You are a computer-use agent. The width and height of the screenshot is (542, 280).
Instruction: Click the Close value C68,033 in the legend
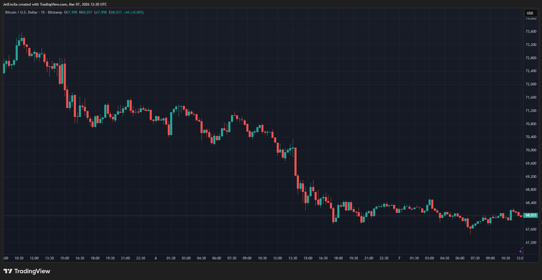tap(115, 12)
